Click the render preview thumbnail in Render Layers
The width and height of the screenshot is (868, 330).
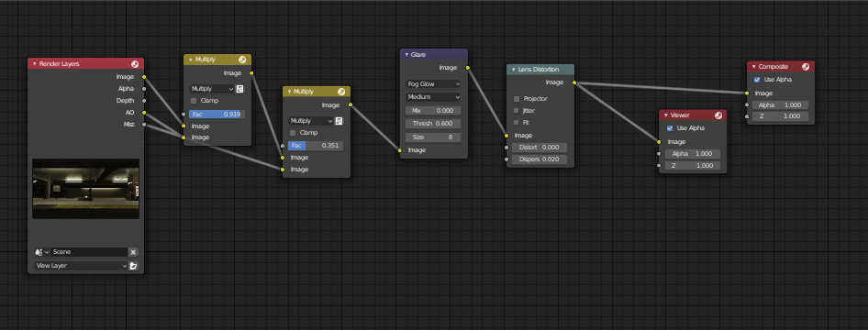[86, 189]
